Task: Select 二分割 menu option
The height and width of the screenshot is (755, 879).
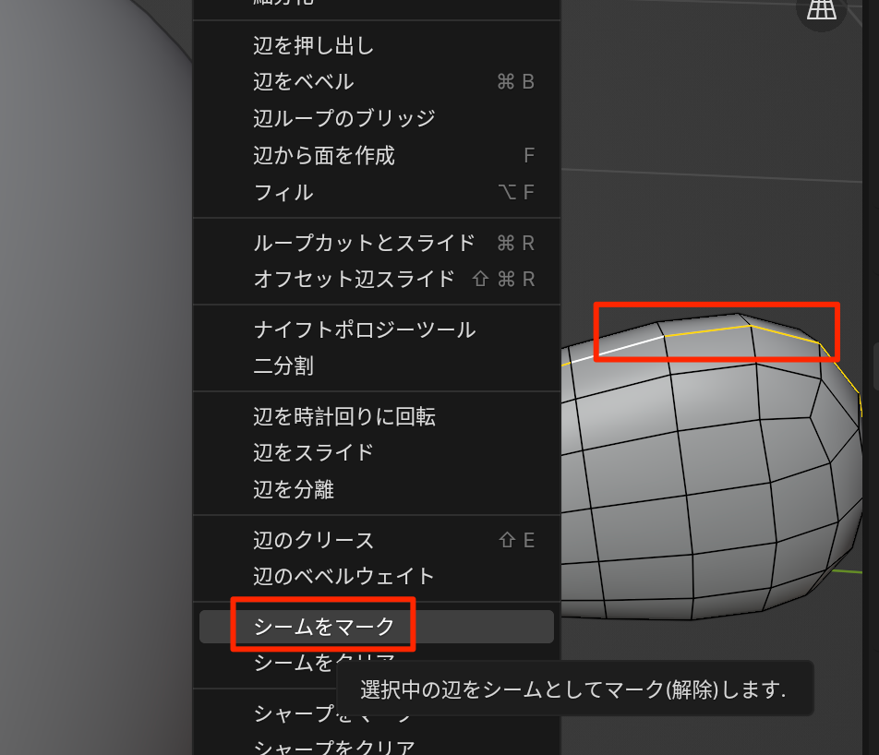Action: pyautogui.click(x=283, y=366)
